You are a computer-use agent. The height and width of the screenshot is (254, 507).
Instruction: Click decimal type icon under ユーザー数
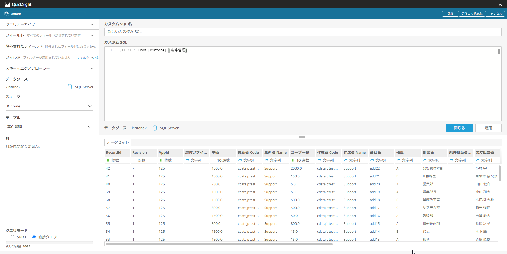coord(293,160)
